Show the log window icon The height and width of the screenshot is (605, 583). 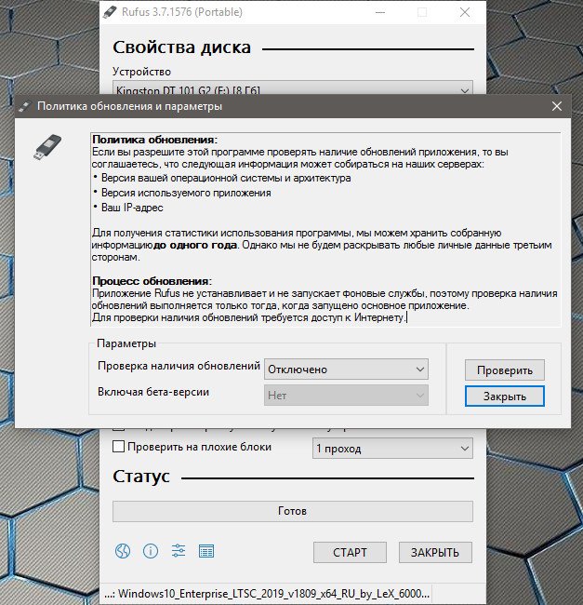[x=206, y=551]
